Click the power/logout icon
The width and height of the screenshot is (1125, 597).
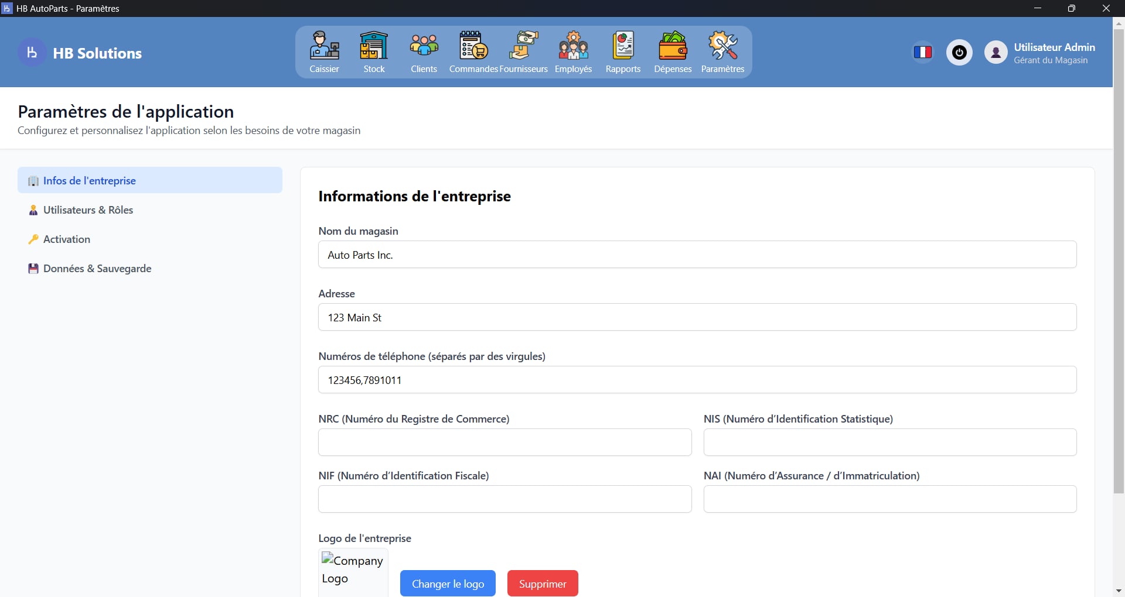[959, 52]
